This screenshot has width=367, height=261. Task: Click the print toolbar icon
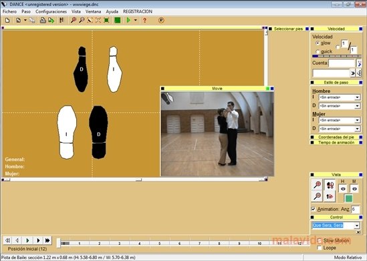43,20
